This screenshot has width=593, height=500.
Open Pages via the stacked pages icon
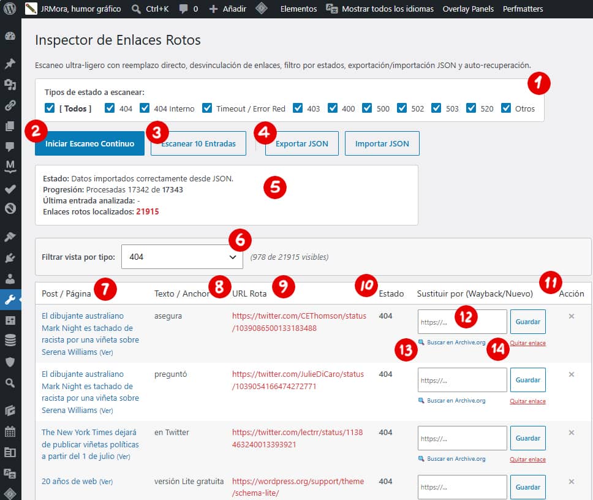(10, 126)
